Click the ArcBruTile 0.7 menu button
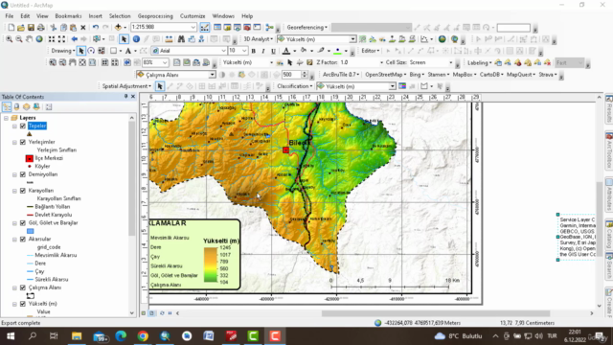 341,75
